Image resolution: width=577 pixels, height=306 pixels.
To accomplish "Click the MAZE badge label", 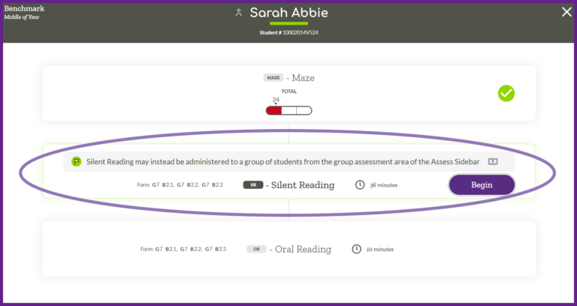I will [272, 77].
